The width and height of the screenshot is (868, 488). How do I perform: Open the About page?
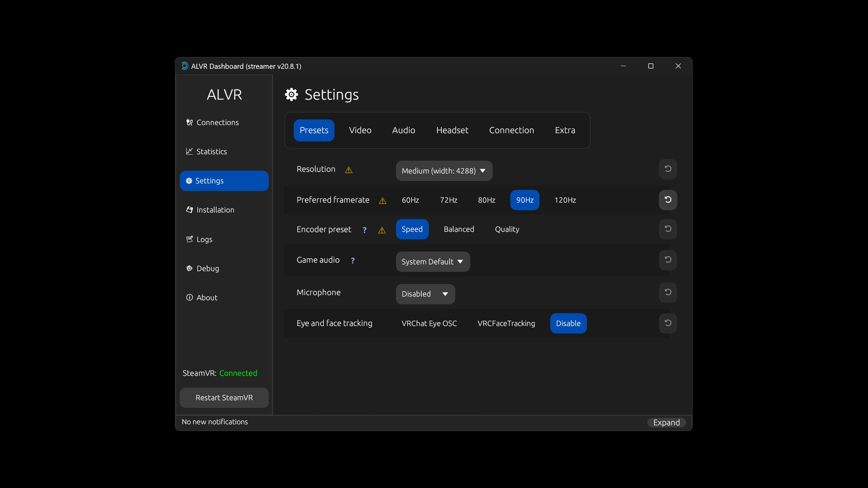coord(206,297)
